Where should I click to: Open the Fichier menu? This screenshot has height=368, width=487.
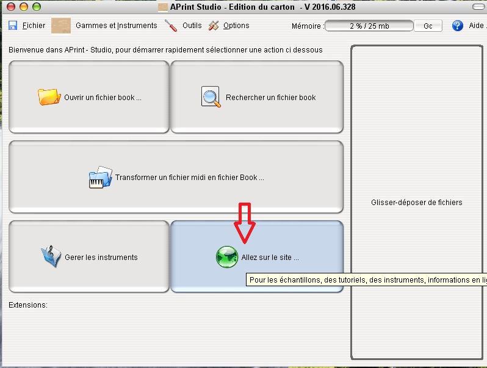coord(34,26)
